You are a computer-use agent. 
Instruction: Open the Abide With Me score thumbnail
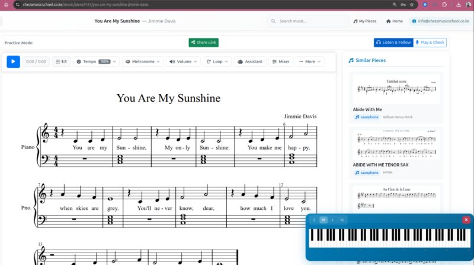396,89
